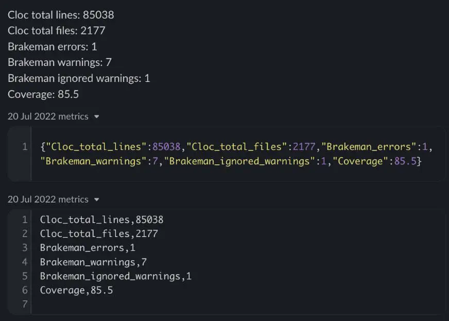Click the 'Brakeman warnings: 7' message line
The width and height of the screenshot is (449, 321).
tap(60, 63)
